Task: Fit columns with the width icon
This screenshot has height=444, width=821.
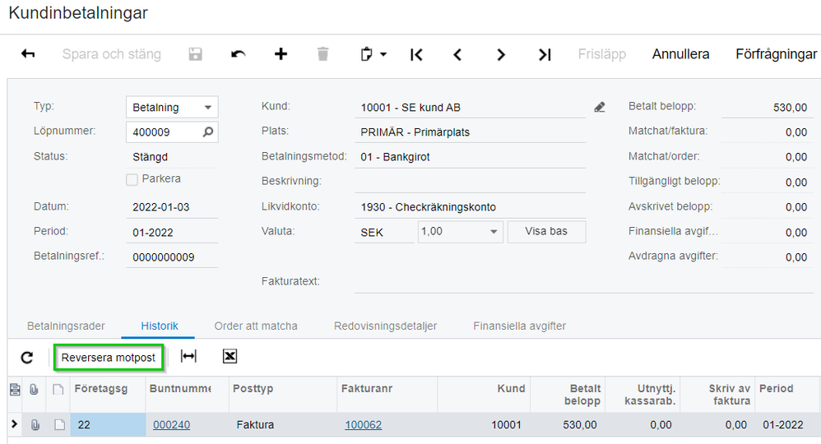Action: [188, 357]
